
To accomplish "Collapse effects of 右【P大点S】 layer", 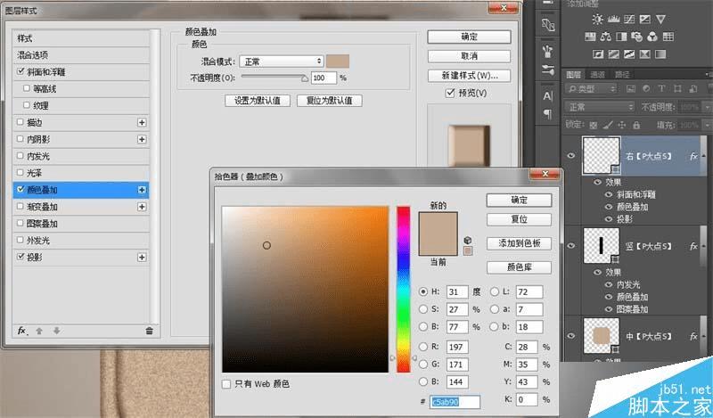I will [703, 156].
